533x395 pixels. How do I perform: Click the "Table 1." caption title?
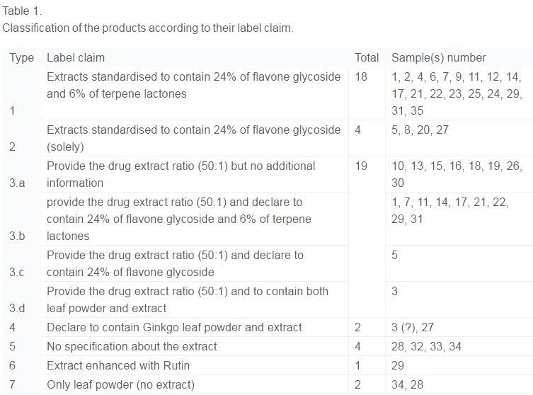point(22,11)
